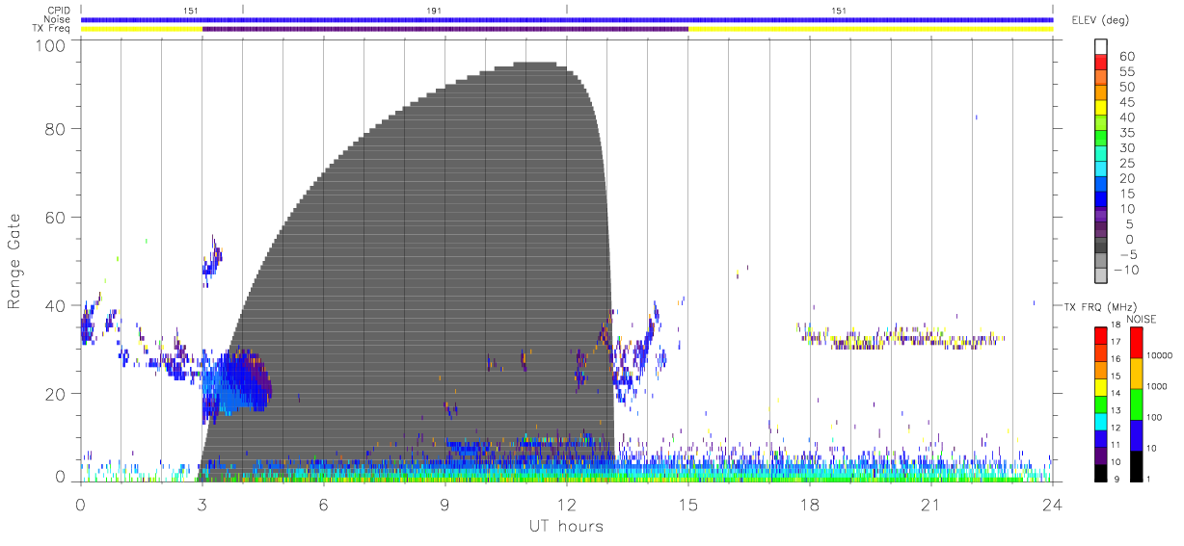Click the NOISE colorbar title
Screen dimensions: 1184x546
(x=1143, y=319)
